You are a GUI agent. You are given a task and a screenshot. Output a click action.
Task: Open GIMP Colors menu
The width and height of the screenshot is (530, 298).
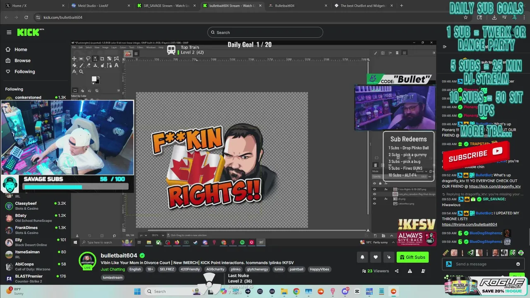123,47
